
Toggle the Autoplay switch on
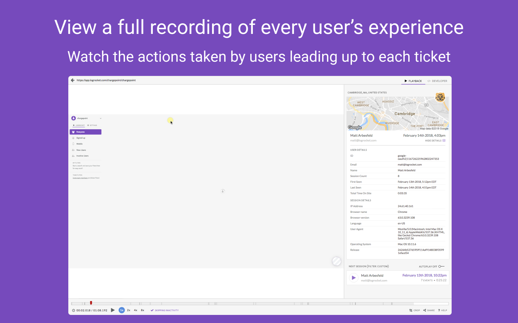(441, 266)
